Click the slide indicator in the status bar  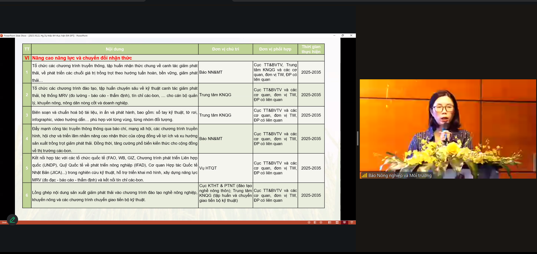coord(4,222)
